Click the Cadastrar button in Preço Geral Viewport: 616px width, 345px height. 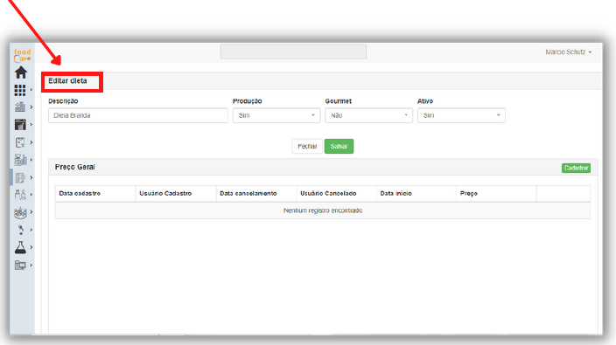pos(576,168)
